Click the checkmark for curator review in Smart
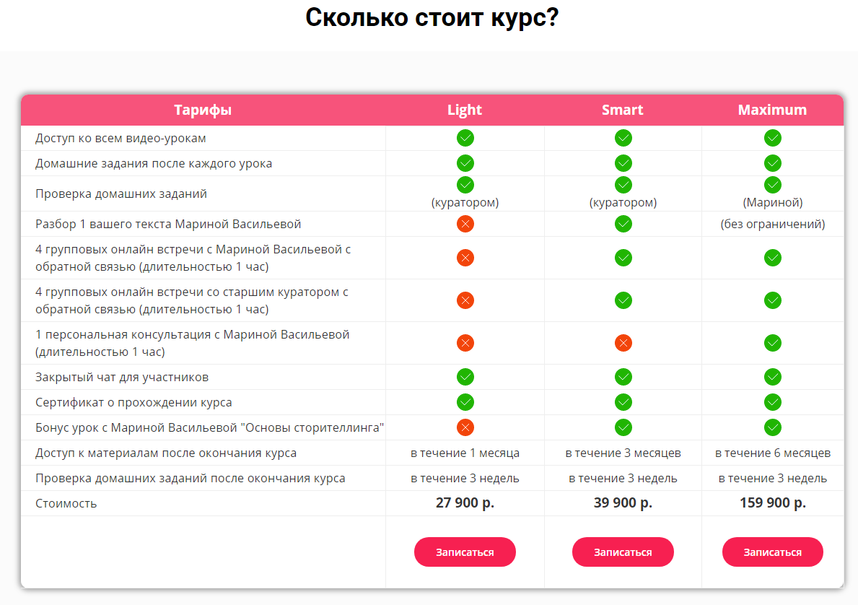 [x=623, y=184]
